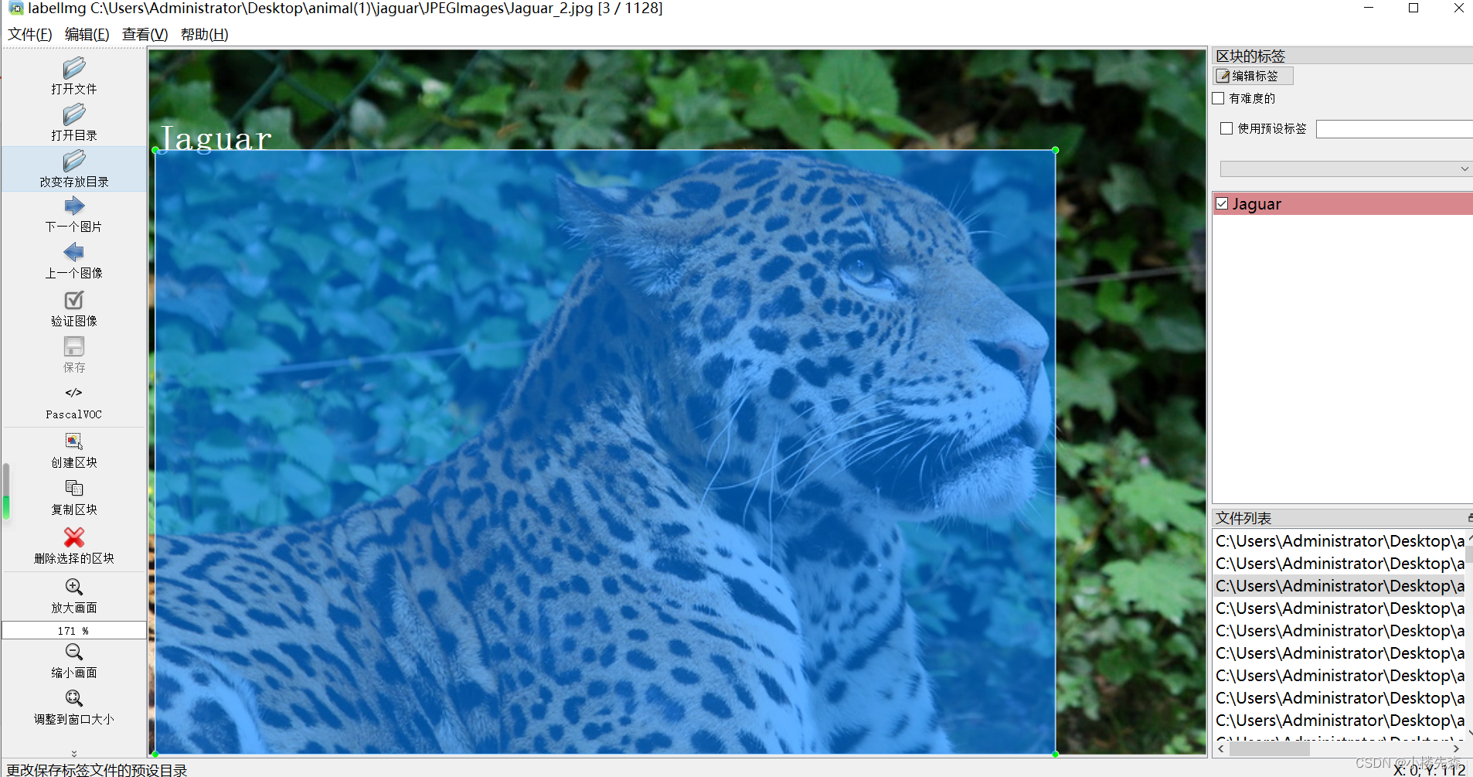1473x777 pixels.
Task: Enable 使用预设标签 default label checkbox
Action: 1226,128
